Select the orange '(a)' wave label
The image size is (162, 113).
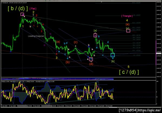click(x=58, y=42)
